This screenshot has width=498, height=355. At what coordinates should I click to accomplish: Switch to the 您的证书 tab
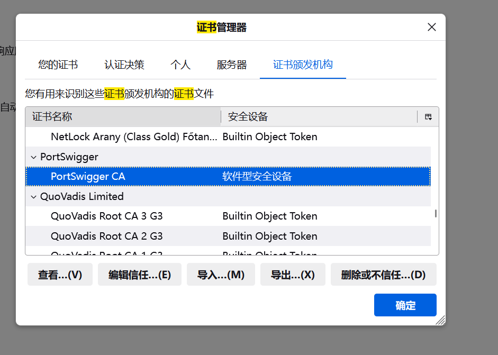click(x=58, y=65)
